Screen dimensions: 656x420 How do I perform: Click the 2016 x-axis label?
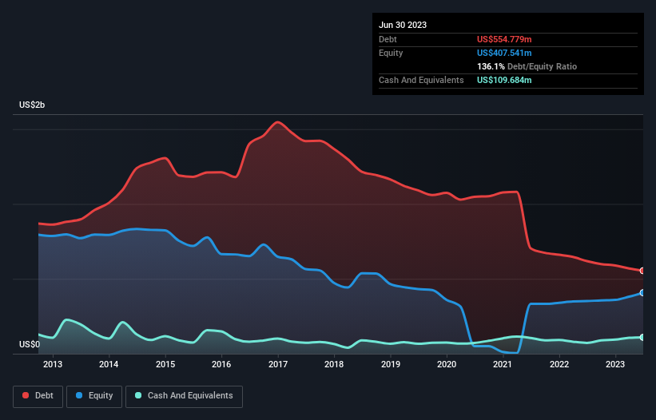[221, 364]
